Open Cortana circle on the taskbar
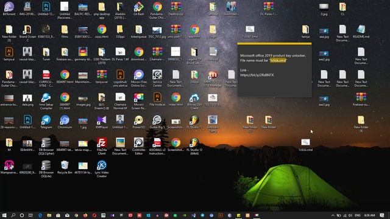 click(x=22, y=215)
